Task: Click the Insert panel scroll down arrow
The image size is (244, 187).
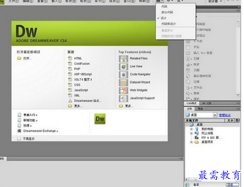Action: (x=238, y=95)
